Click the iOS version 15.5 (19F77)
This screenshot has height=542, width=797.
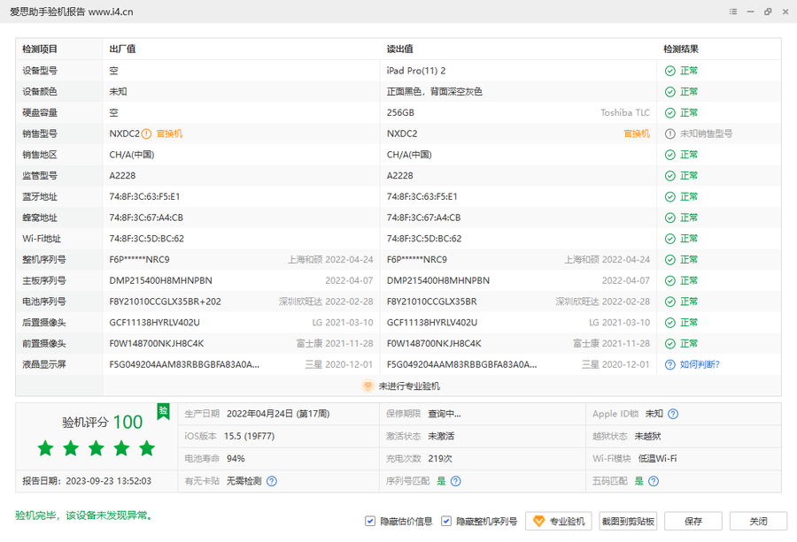click(249, 437)
